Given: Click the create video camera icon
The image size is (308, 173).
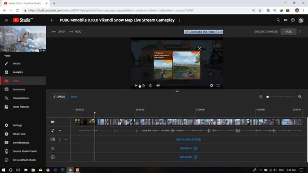Looking at the screenshot, I should (285, 20).
